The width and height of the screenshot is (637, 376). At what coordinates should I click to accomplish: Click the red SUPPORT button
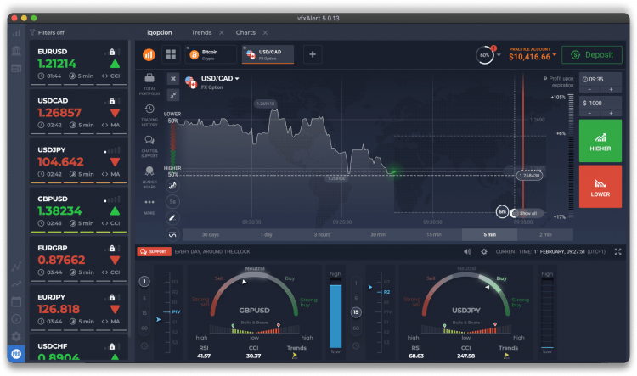point(154,252)
